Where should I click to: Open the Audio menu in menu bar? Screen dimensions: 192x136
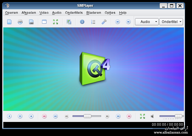click(x=57, y=13)
